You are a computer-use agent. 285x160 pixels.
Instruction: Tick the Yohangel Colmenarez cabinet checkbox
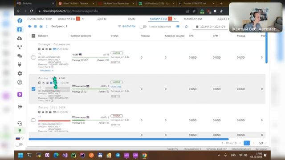tap(33, 57)
